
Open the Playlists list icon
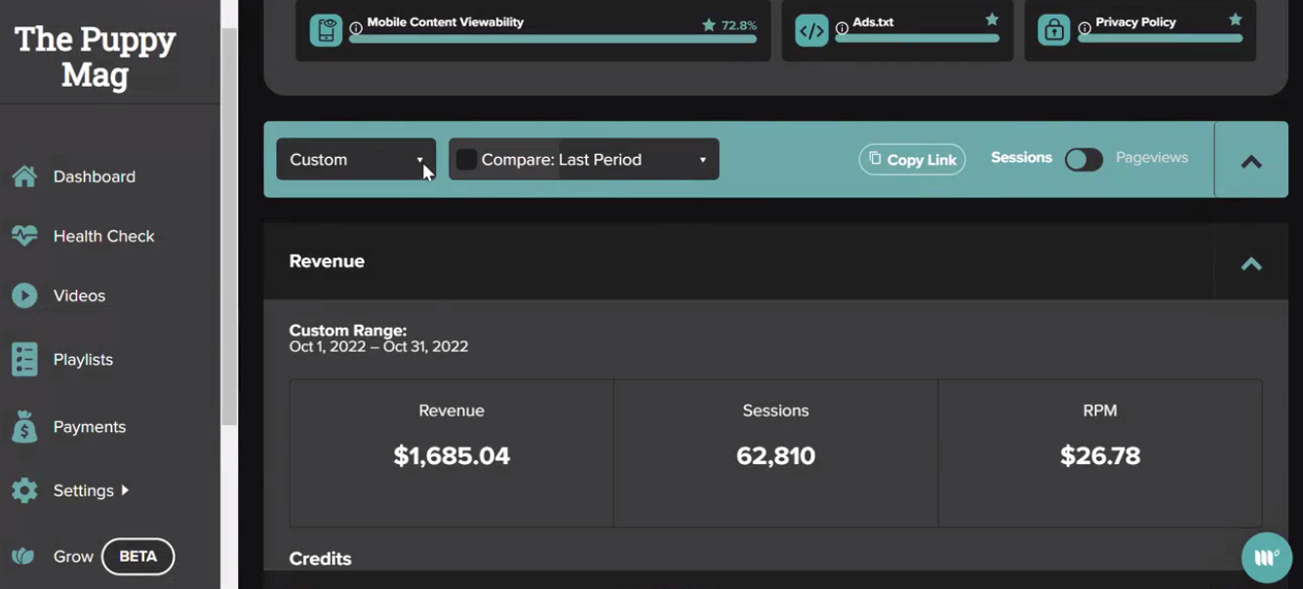click(24, 359)
